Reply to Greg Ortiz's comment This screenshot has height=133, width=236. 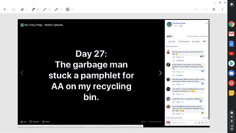click(x=178, y=102)
